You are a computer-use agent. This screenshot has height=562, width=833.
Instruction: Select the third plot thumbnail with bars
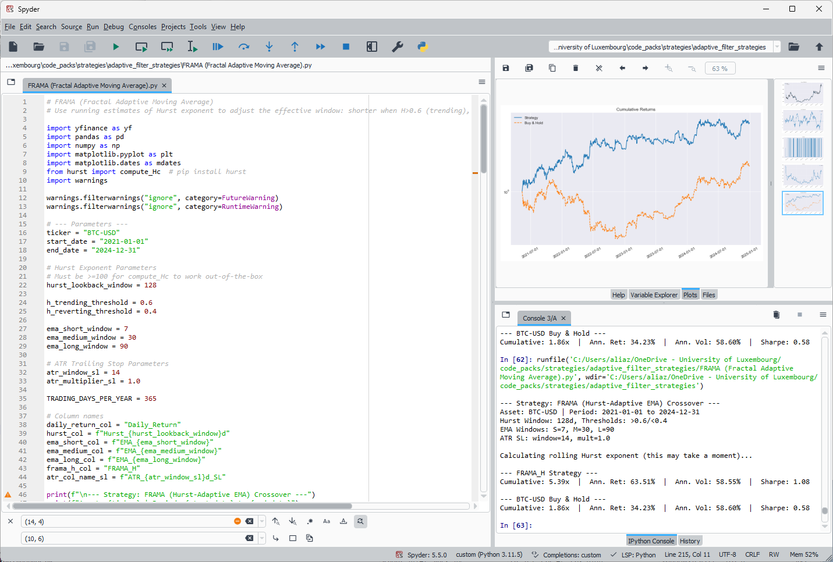pos(803,148)
